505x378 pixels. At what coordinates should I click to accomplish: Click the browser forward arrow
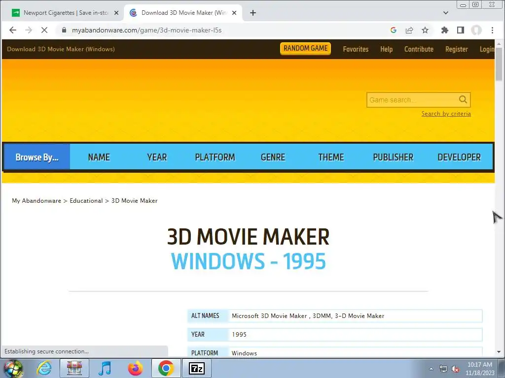[29, 30]
